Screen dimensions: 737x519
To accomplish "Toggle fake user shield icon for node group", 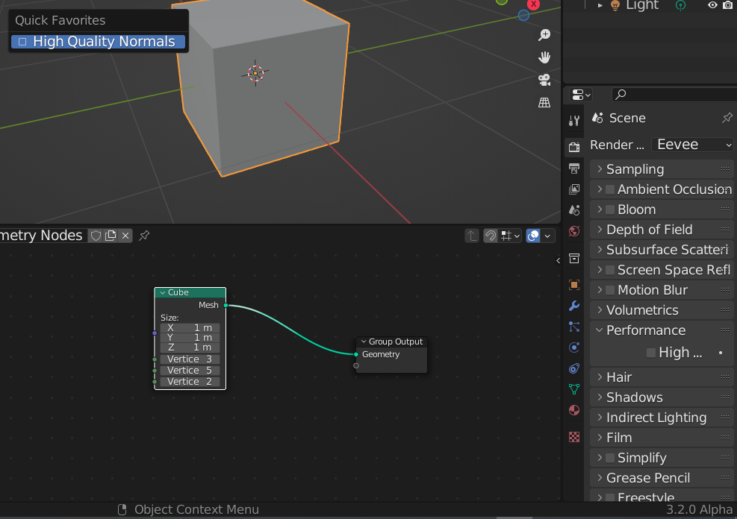I will point(96,236).
